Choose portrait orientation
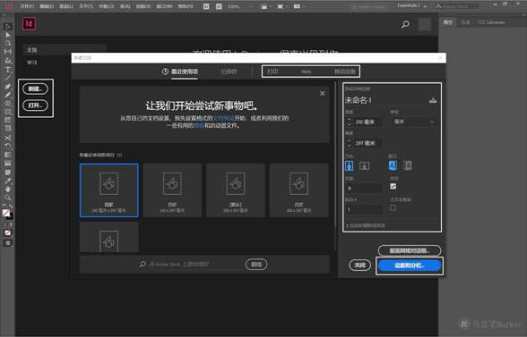Viewport: 527px width, 337px height. point(350,165)
